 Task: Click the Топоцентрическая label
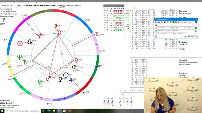[9, 14]
